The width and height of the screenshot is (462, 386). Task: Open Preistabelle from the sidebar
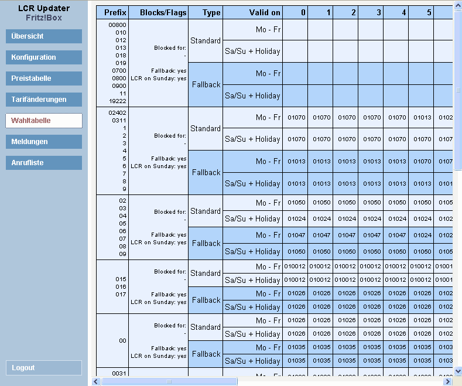(x=44, y=78)
